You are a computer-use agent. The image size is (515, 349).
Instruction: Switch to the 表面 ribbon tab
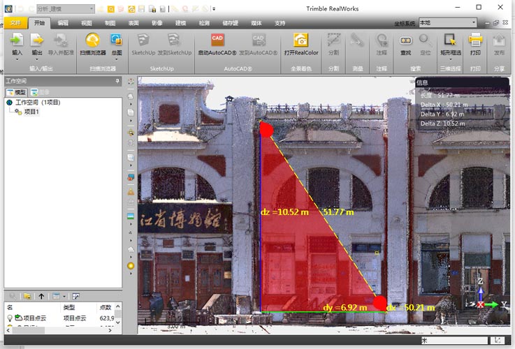(x=133, y=23)
